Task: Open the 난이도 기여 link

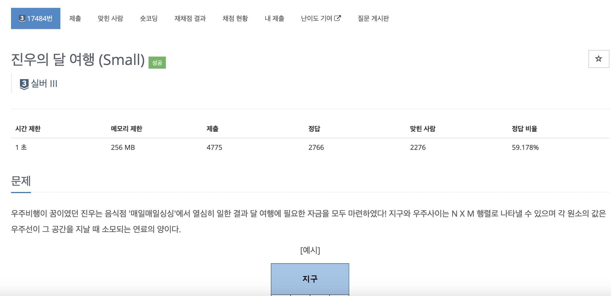Action: click(321, 18)
